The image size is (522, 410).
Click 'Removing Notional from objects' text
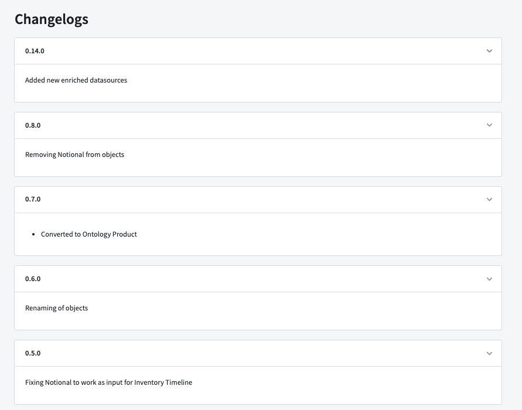click(x=74, y=155)
